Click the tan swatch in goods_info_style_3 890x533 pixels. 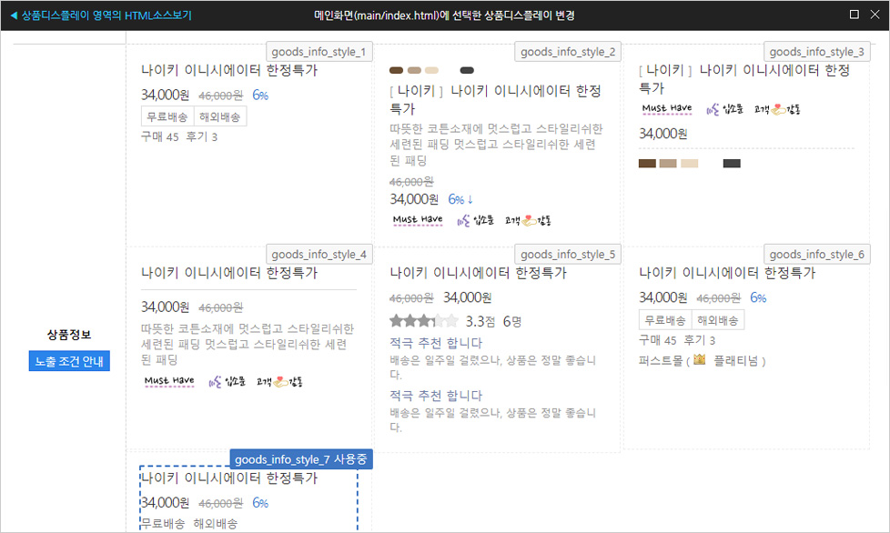click(668, 164)
